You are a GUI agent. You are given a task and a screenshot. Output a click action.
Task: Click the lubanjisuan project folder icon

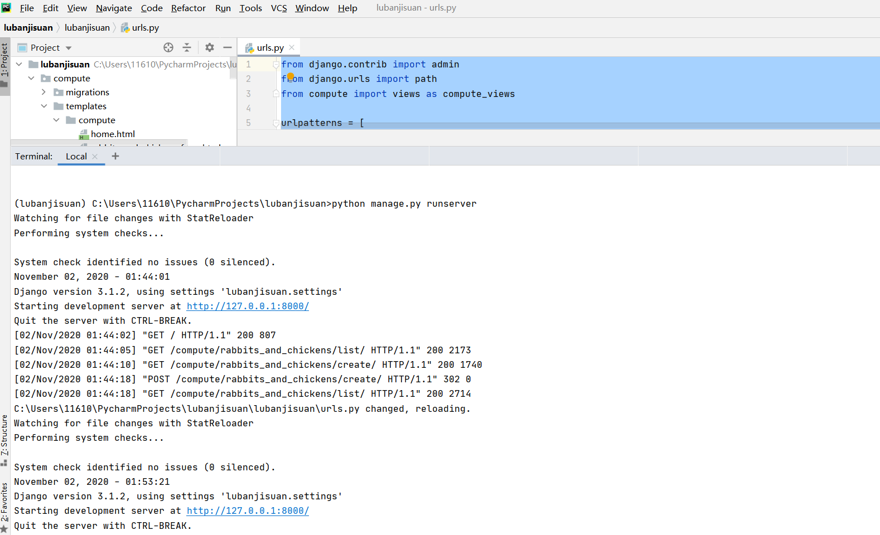coord(33,64)
